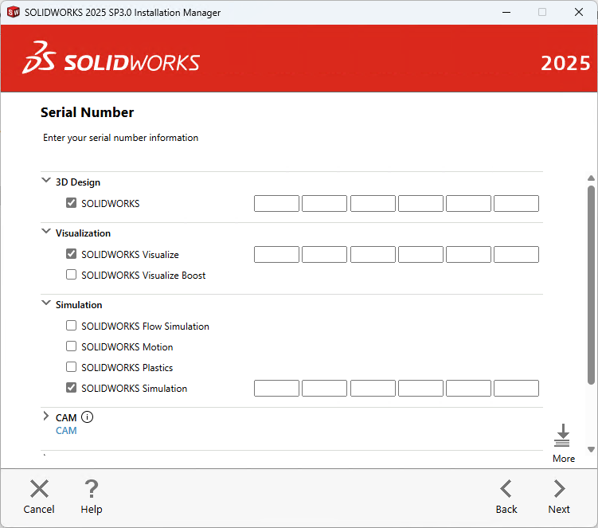Click the Cancel X icon
The width and height of the screenshot is (598, 528).
click(39, 489)
